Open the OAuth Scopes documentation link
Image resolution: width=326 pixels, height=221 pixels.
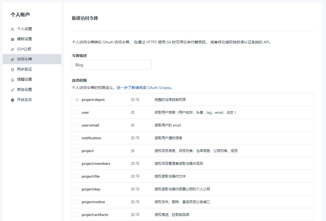[x=144, y=88]
